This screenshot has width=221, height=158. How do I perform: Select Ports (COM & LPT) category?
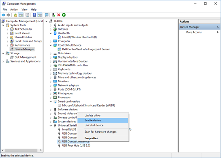tap(69, 89)
